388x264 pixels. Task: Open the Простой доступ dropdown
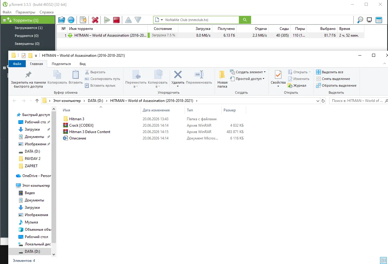pyautogui.click(x=247, y=79)
